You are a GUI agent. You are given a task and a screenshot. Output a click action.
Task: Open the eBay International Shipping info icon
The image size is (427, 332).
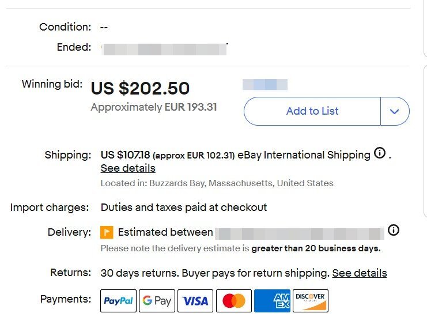point(380,153)
